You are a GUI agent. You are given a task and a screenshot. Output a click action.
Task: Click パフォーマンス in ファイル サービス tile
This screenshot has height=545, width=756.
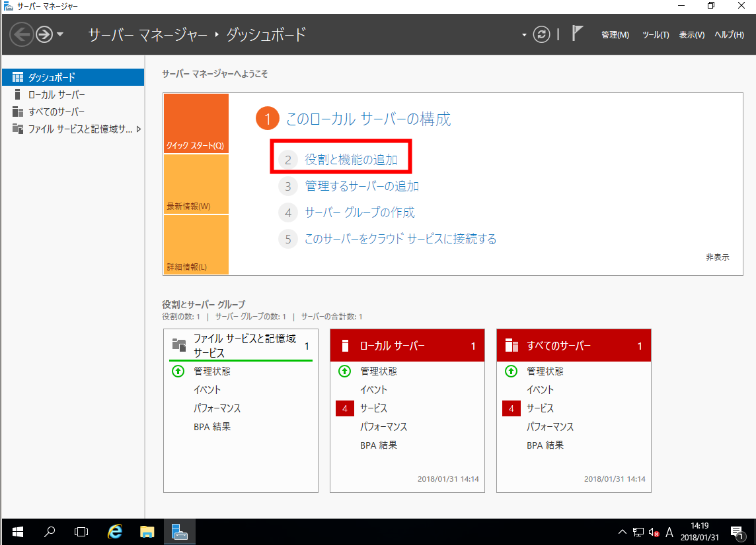[x=217, y=408]
